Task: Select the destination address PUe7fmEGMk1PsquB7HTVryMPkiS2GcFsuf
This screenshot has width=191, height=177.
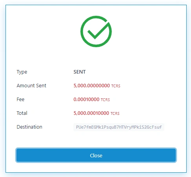Action: coord(119,127)
